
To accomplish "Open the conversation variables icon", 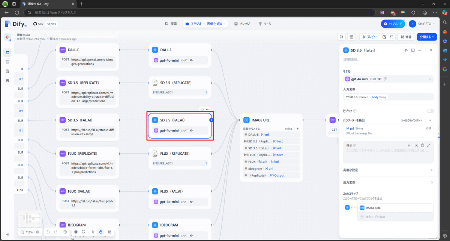I will pos(341,37).
